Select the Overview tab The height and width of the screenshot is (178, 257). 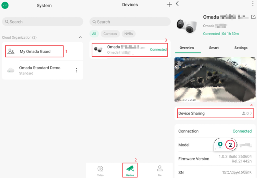(187, 48)
